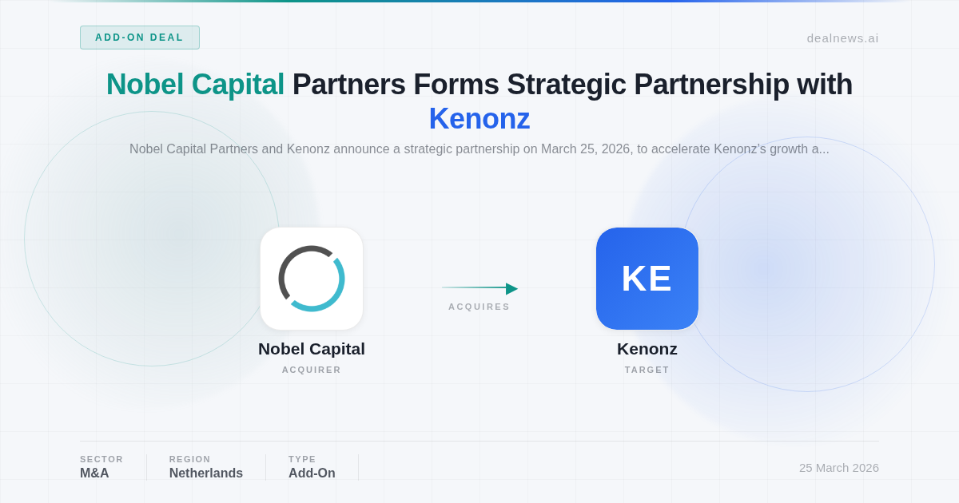
Task: Click "Partners Forms Strategic Partnership with" headline text
Action: 572,85
